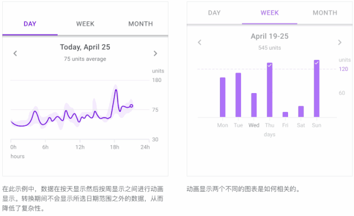Go to previous week before April 19-25
354x216 pixels.
coord(199,43)
